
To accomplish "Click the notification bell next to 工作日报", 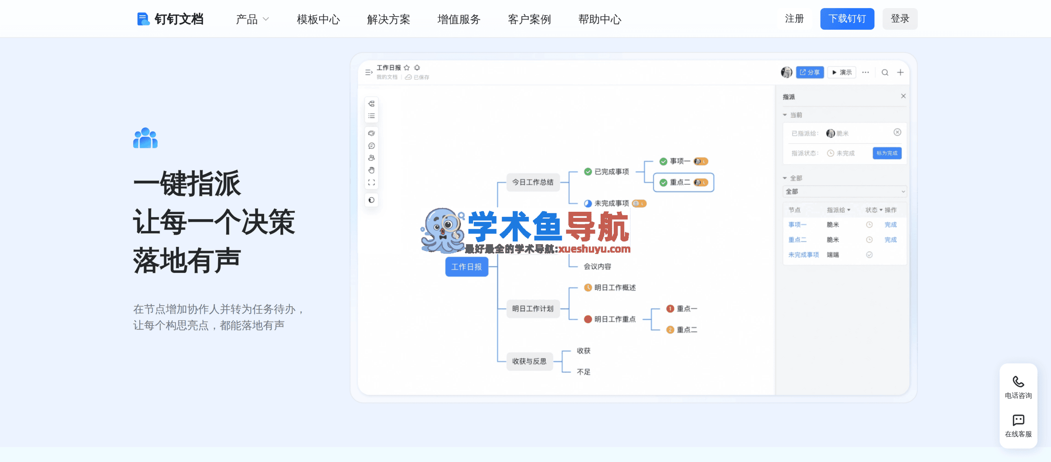I will 417,68.
